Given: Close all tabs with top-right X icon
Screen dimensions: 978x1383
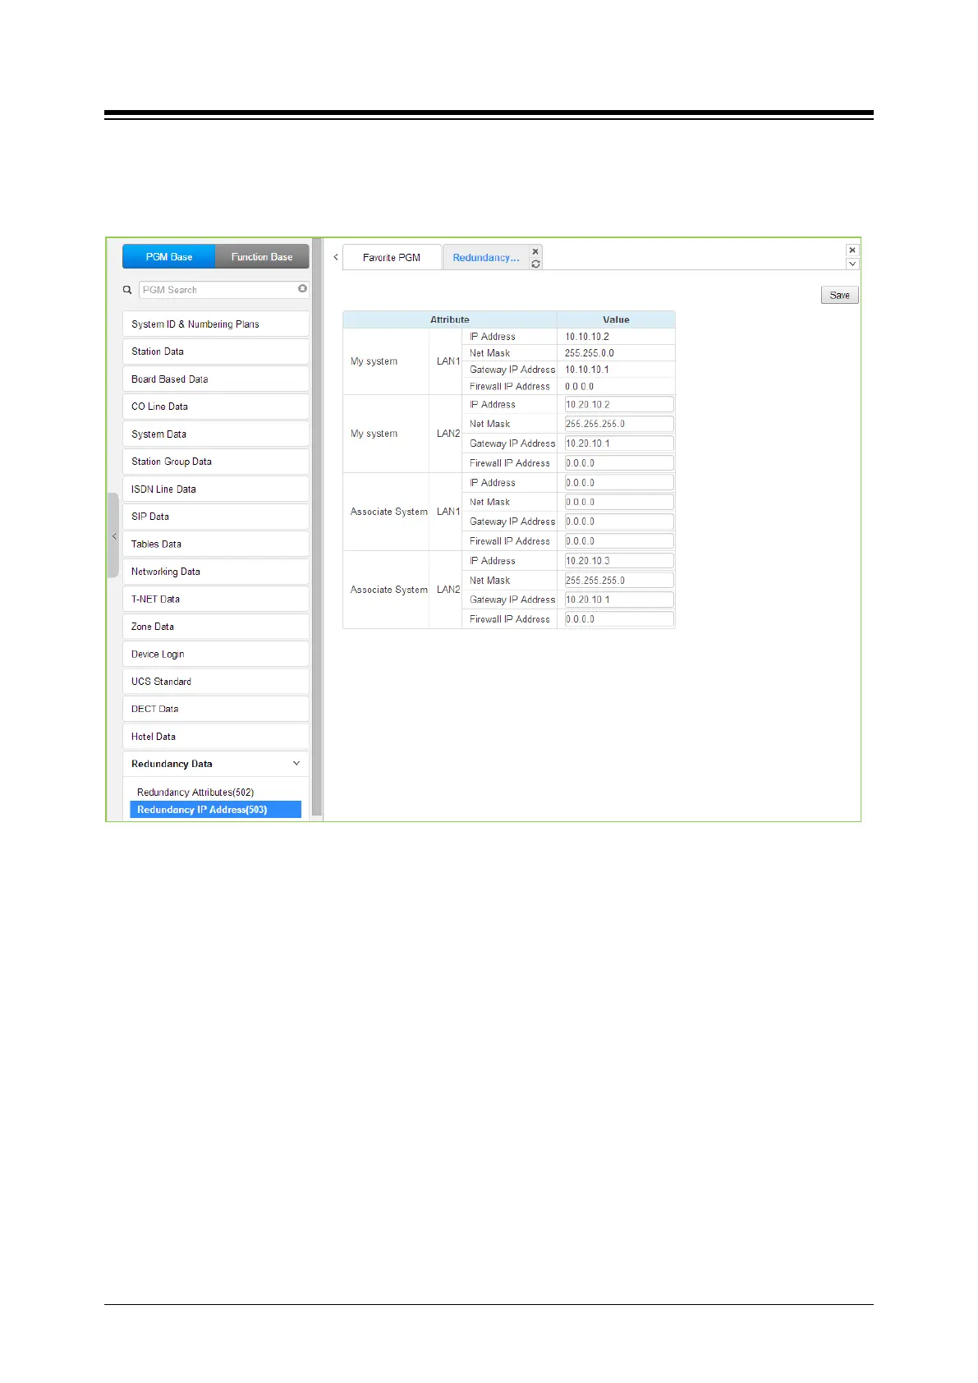Looking at the screenshot, I should click(852, 250).
